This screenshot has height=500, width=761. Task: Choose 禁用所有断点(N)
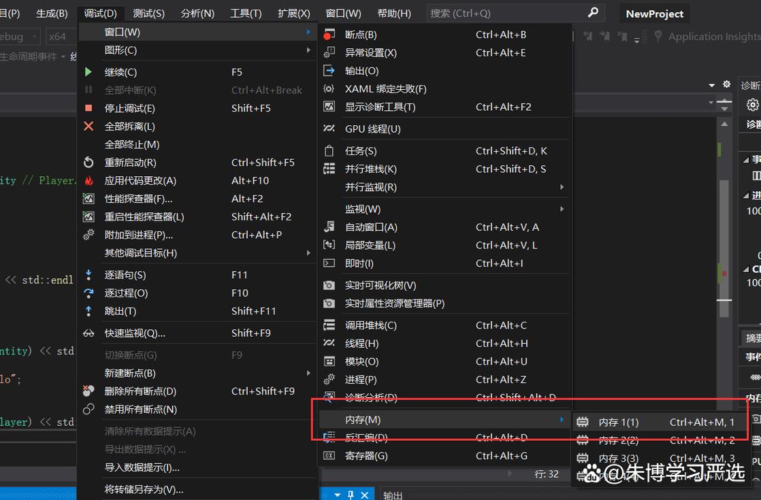coord(198,410)
